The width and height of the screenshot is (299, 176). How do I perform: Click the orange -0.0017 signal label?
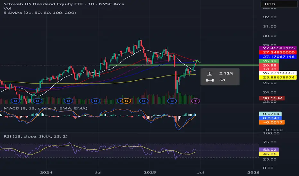(x=272, y=122)
